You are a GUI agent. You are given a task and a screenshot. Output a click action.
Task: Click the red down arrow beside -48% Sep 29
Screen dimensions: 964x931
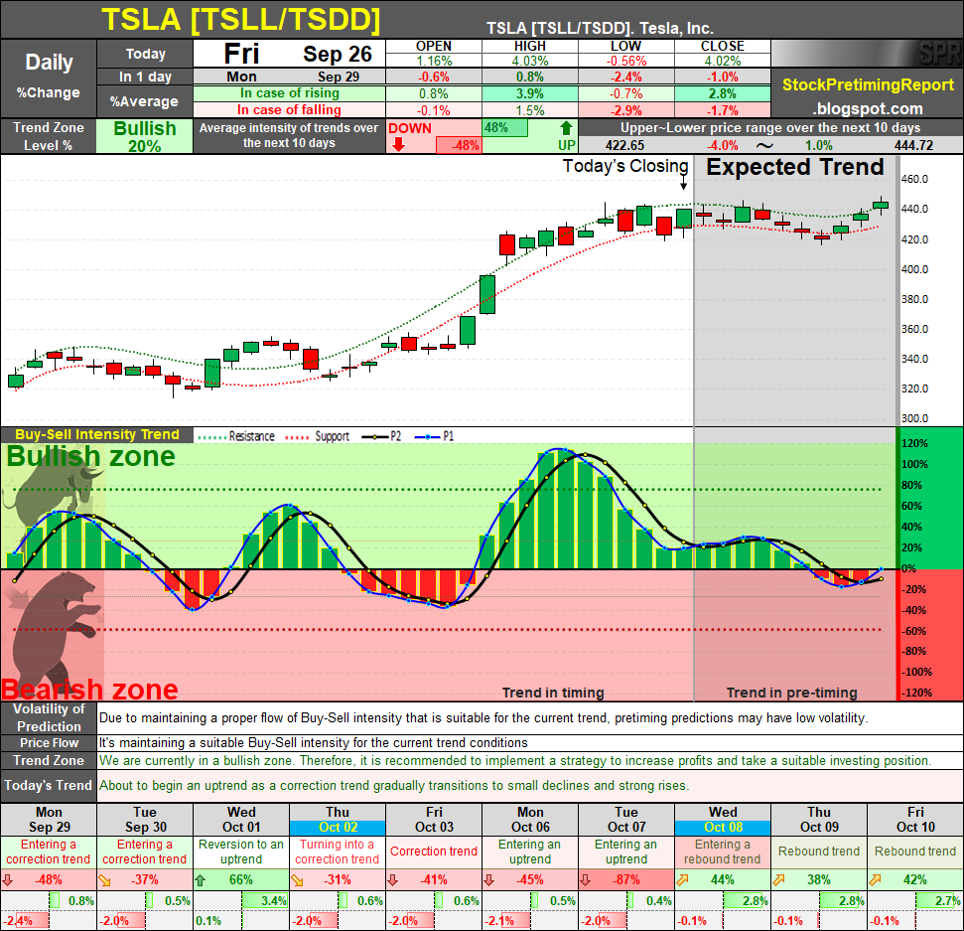click(7, 880)
